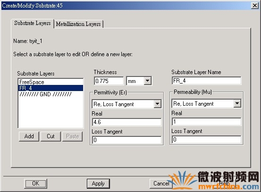Click the Add layer button
The height and width of the screenshot is (192, 261).
[x=29, y=136]
